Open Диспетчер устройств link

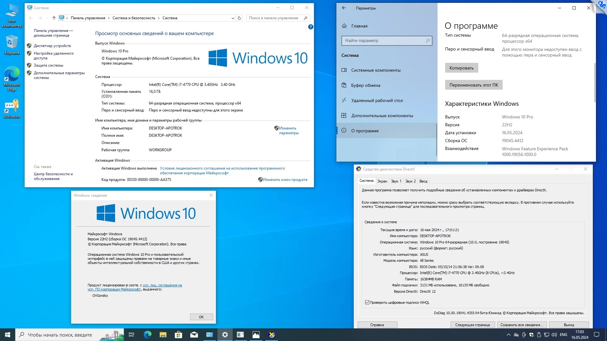52,46
